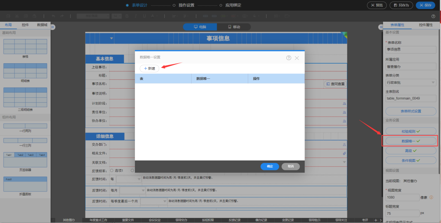The width and height of the screenshot is (441, 223).
Task: Open the 表单分类 dropdown
Action: coord(411,82)
